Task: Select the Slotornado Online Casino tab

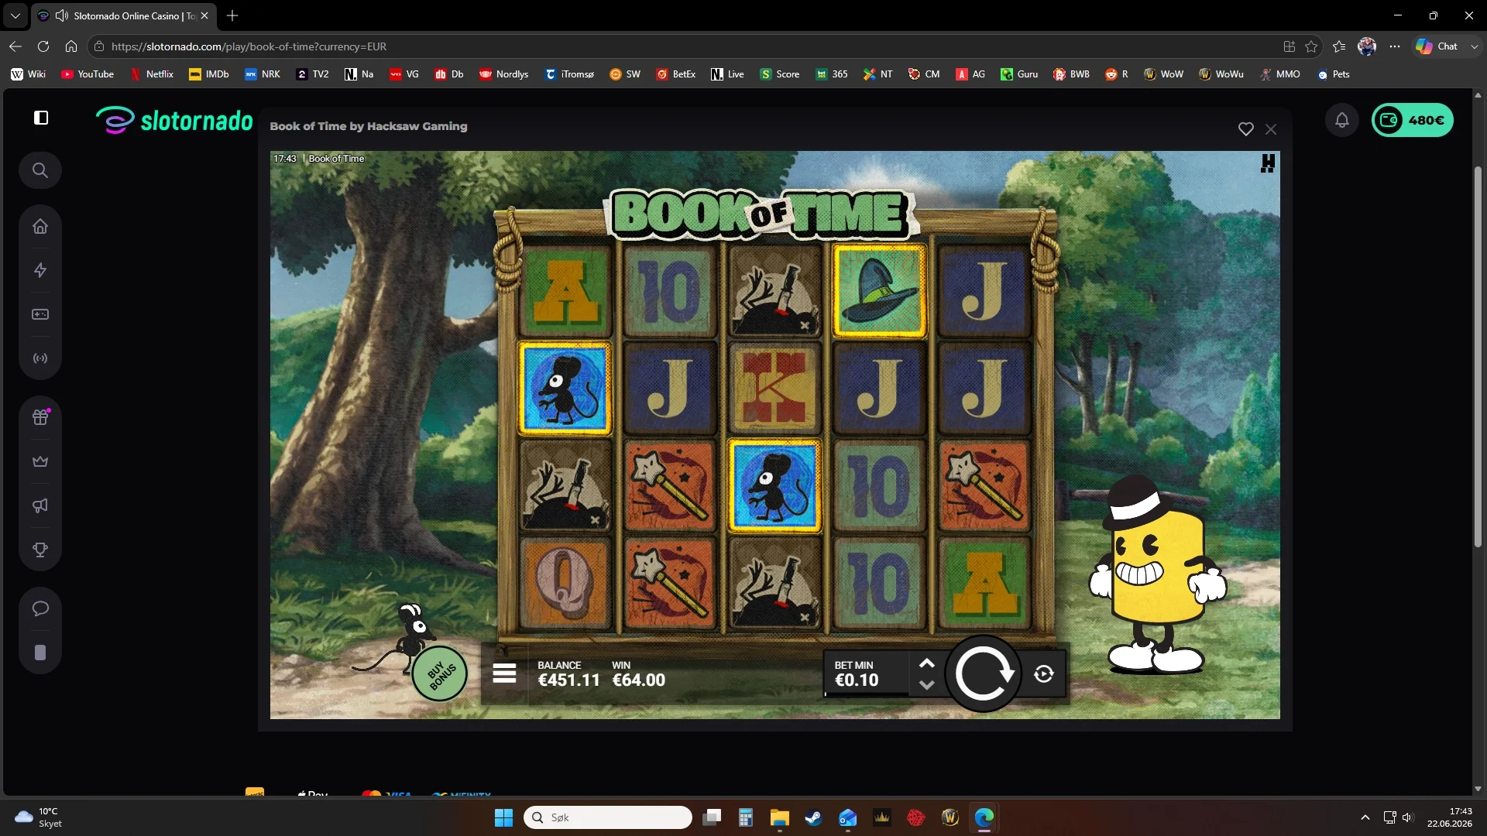Action: click(124, 15)
